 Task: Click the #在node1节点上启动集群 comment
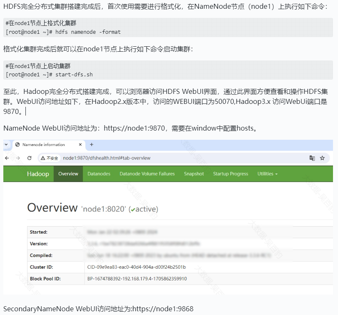coord(38,66)
